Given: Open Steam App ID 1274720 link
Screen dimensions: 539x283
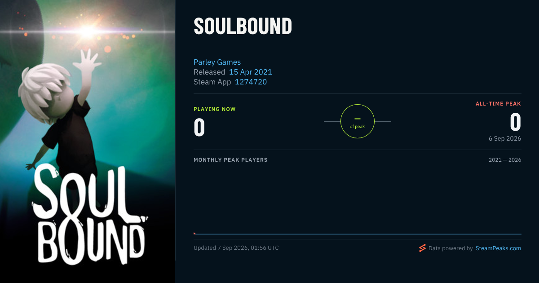Looking at the screenshot, I should (x=251, y=82).
